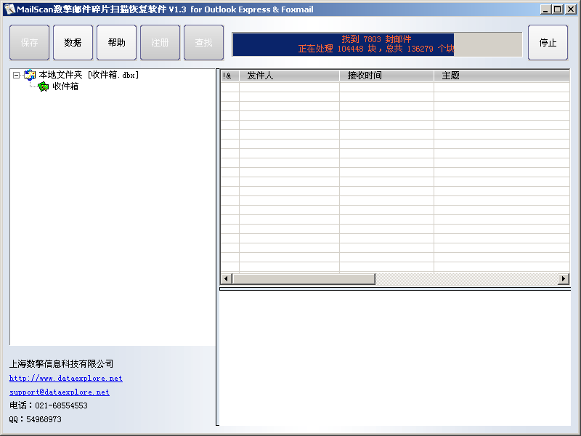Click the local folders icon in the tree

(30, 76)
